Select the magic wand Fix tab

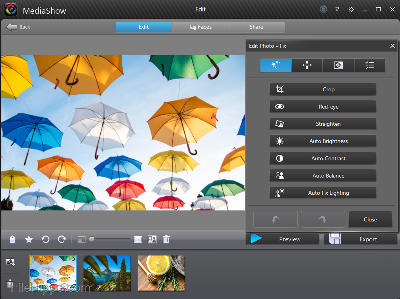click(276, 65)
